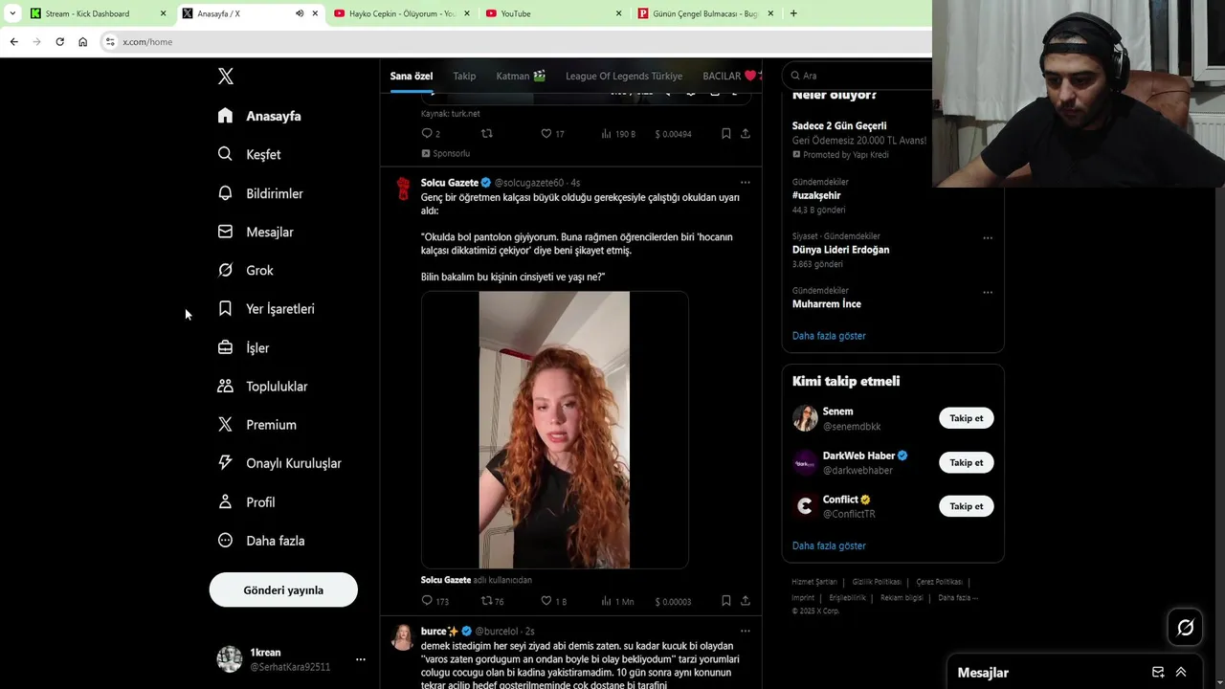
Task: Follow DarkWeb Haber with Takip et
Action: (x=967, y=462)
